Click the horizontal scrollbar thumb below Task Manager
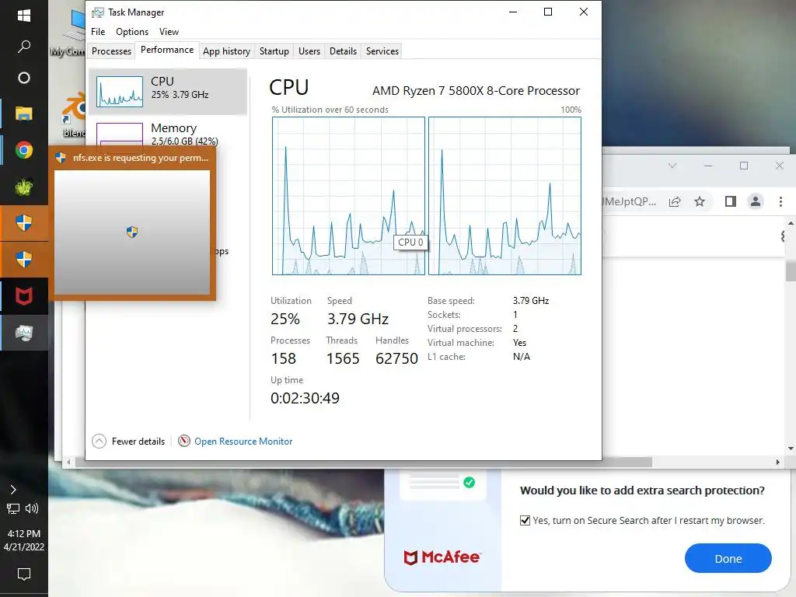This screenshot has width=796, height=597. tap(363, 462)
